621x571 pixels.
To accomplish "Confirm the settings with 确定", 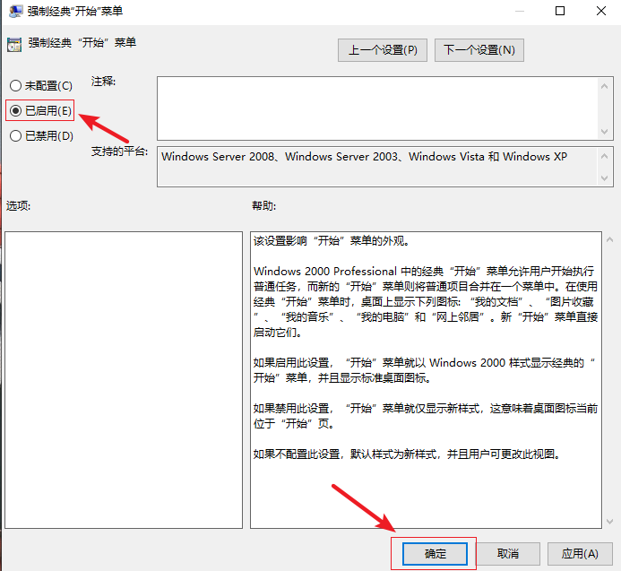I will pos(435,554).
